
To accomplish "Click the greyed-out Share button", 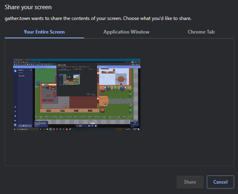I will tap(190, 182).
